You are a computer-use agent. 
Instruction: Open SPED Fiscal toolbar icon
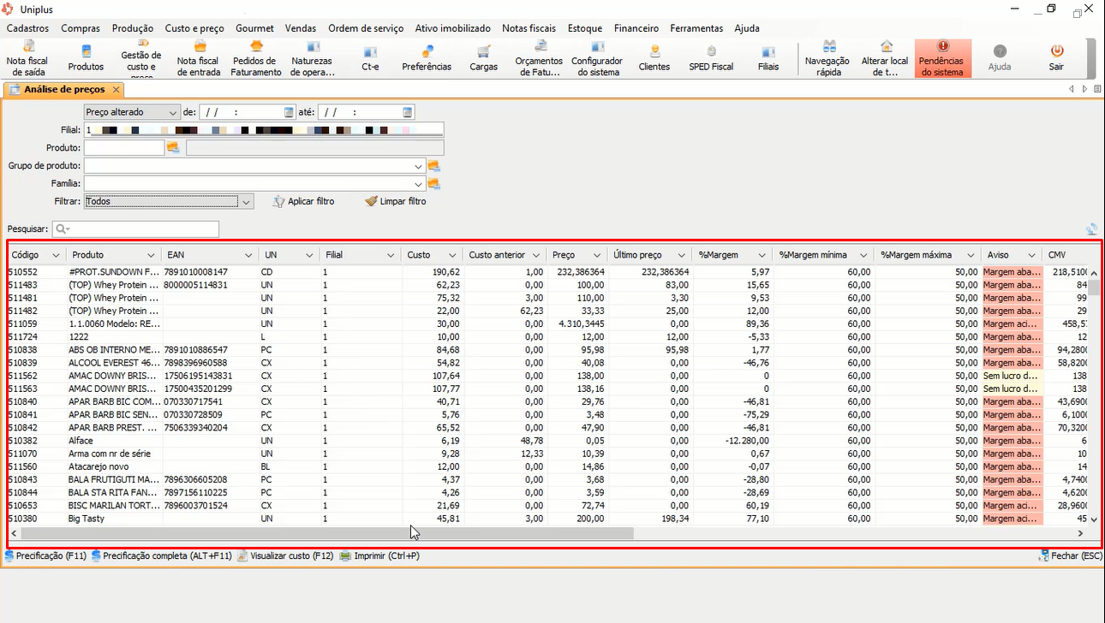(711, 58)
